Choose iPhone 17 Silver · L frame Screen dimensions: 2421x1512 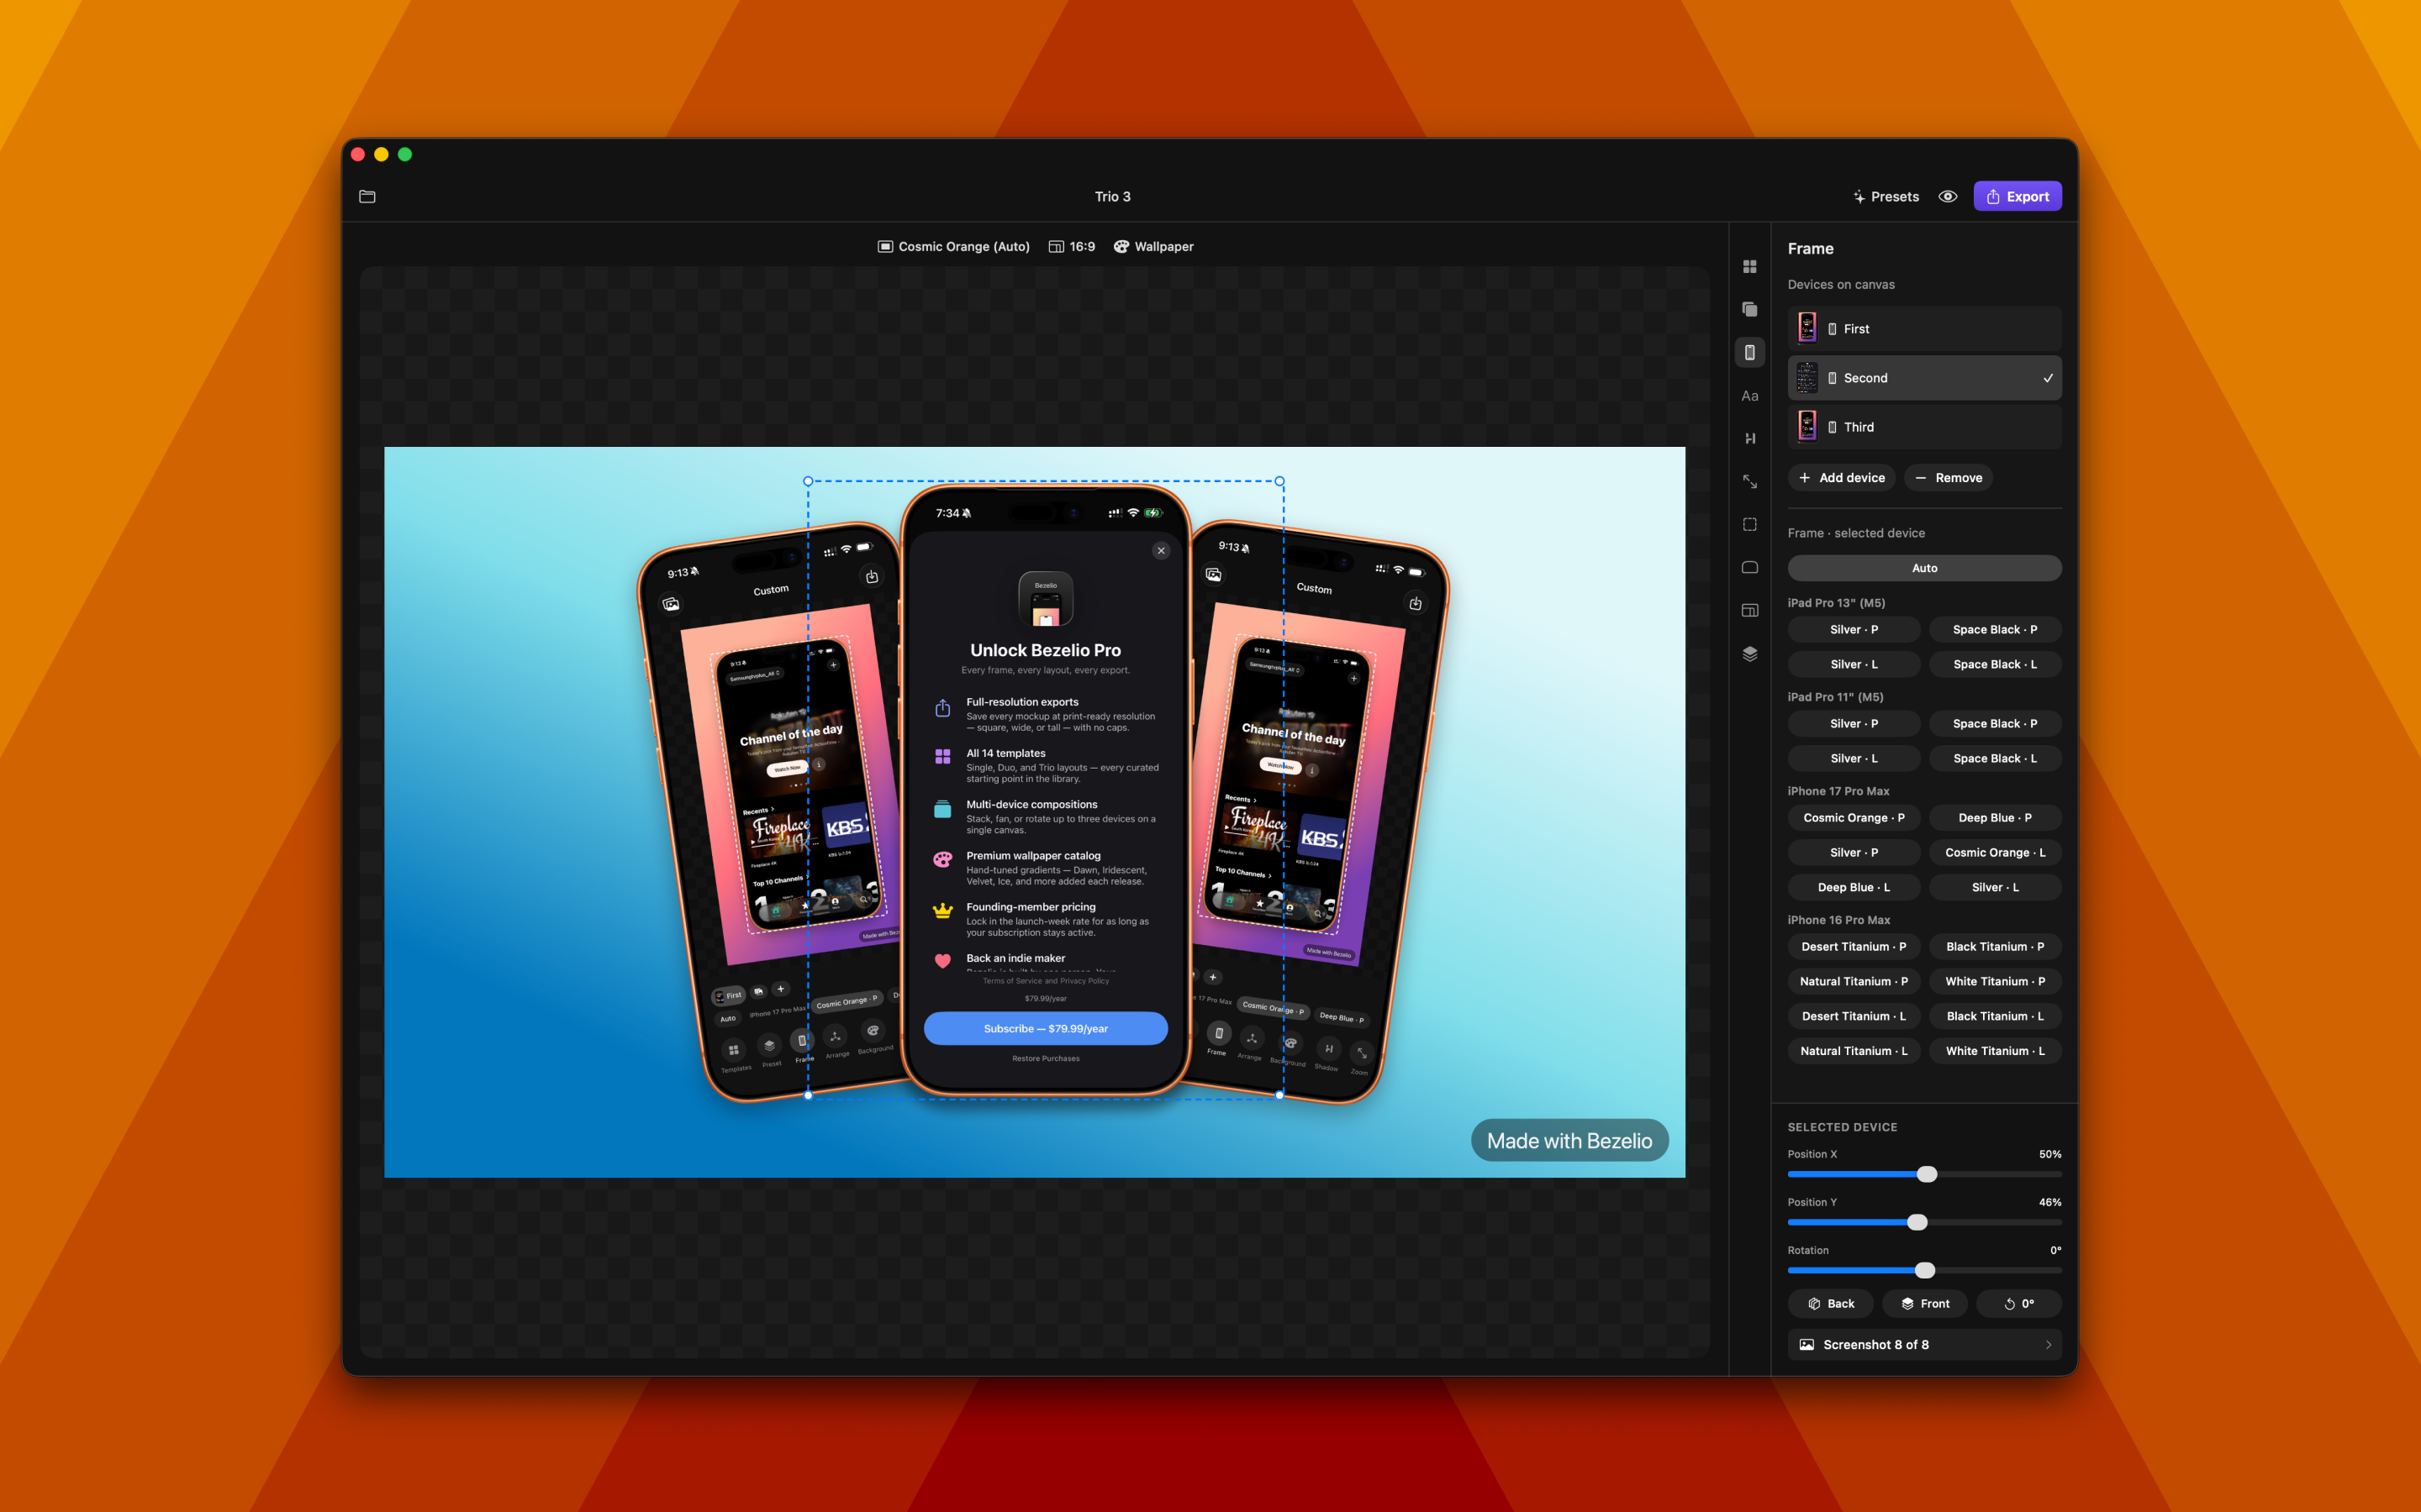1995,888
